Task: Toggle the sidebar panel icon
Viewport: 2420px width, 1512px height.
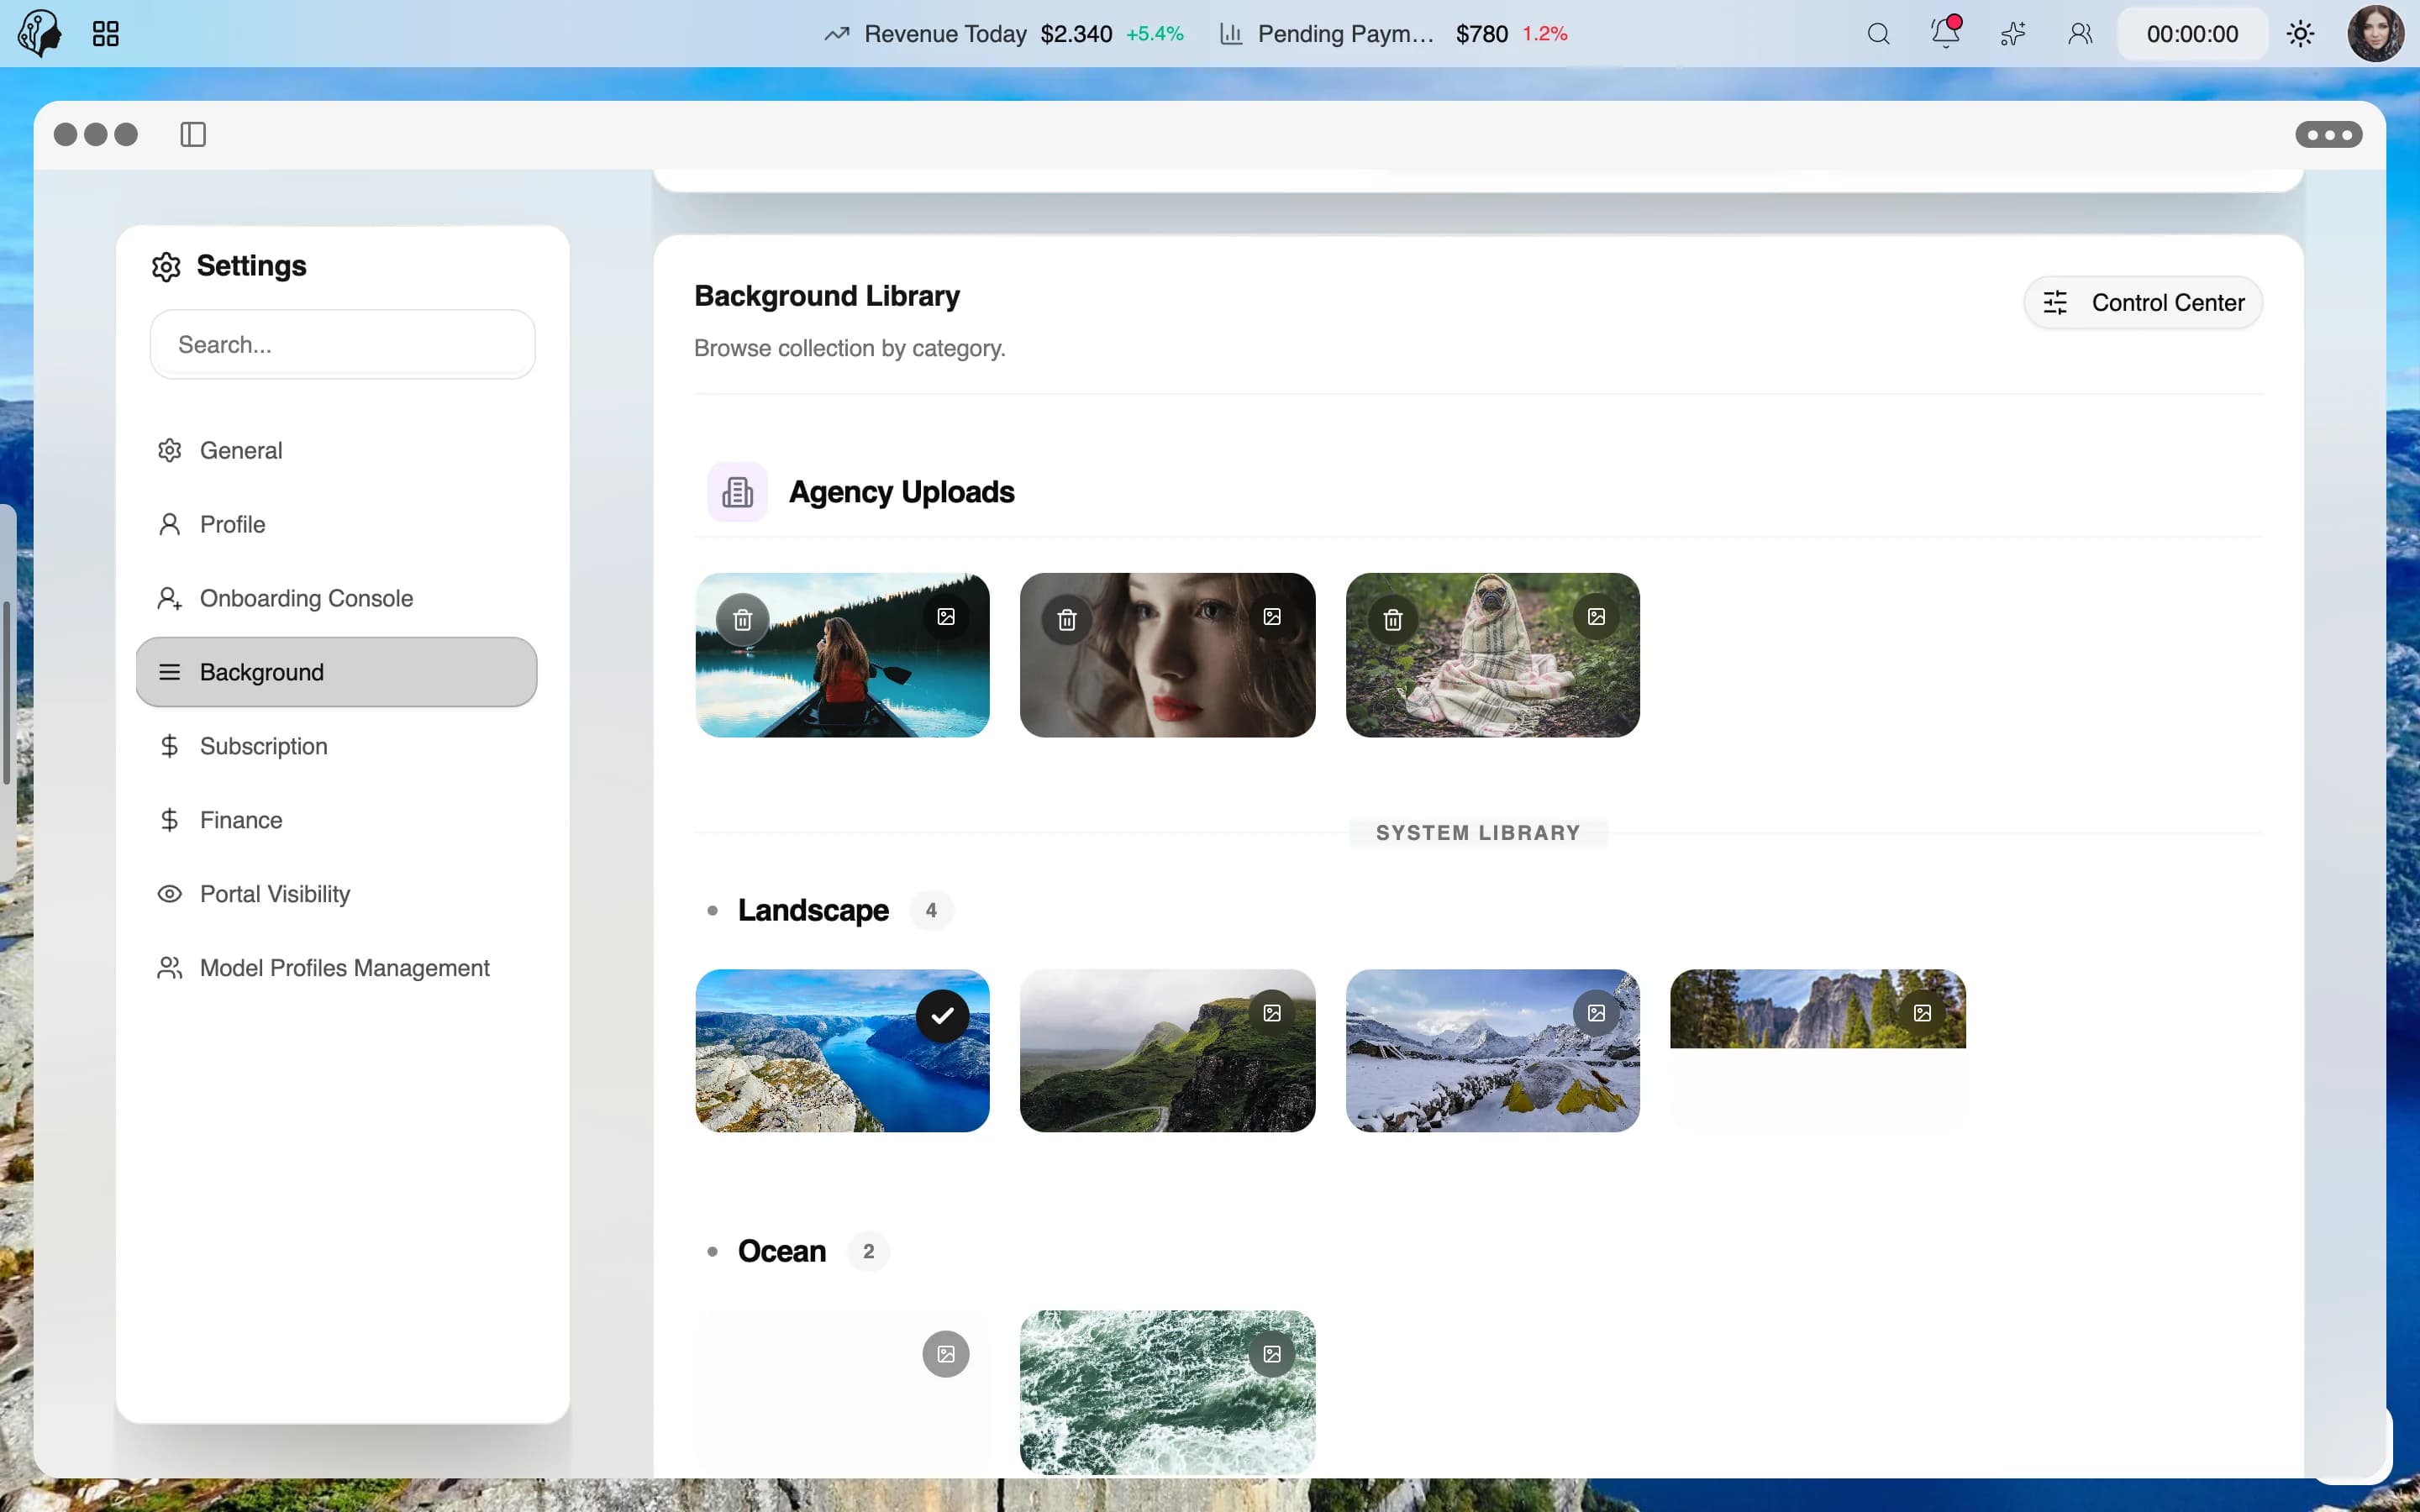Action: [193, 134]
